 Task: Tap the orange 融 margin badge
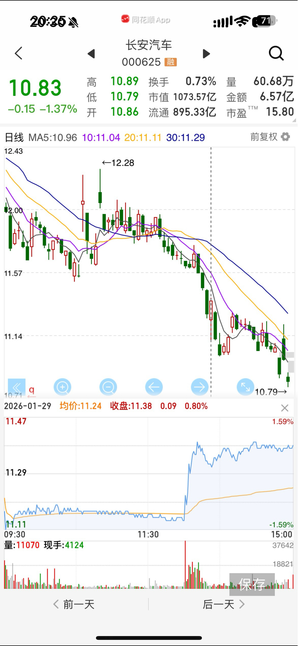point(171,62)
